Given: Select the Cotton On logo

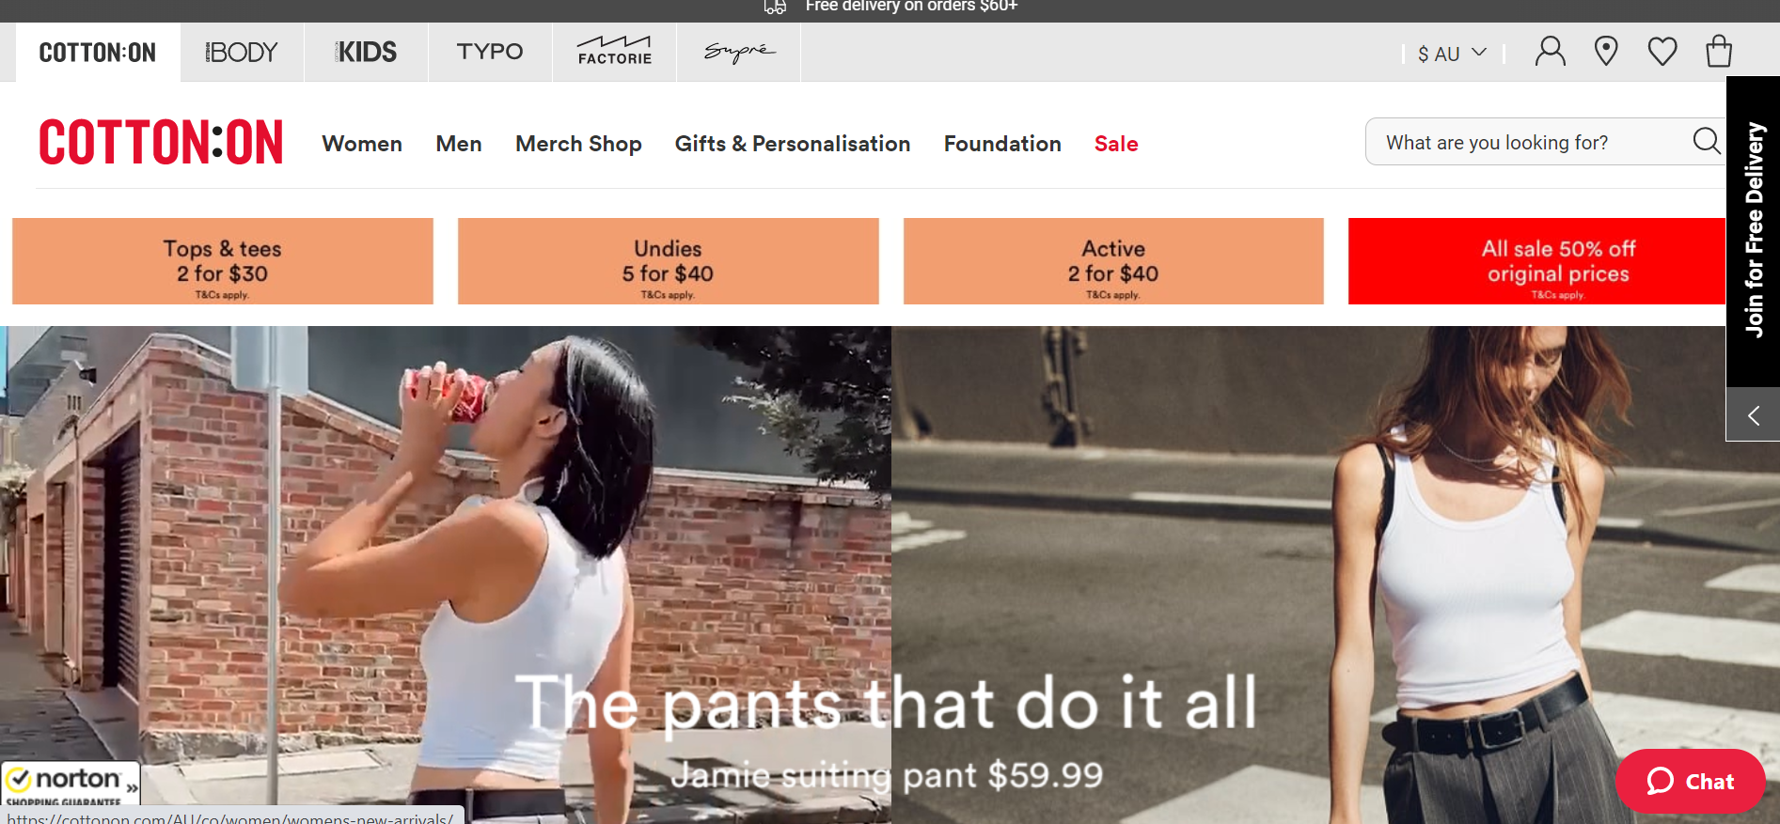Looking at the screenshot, I should coord(160,141).
